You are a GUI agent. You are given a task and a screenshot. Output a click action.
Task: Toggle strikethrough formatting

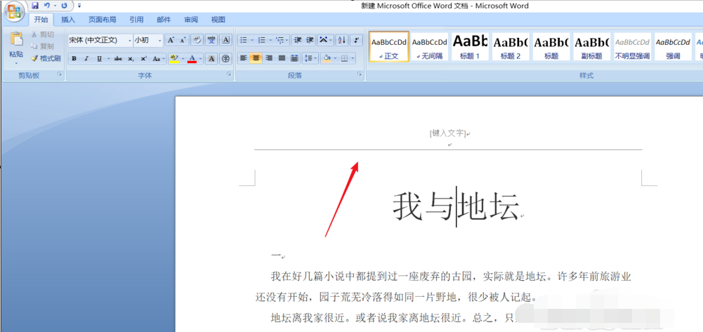(x=118, y=58)
